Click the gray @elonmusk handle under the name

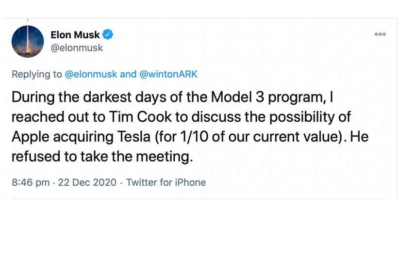[77, 48]
